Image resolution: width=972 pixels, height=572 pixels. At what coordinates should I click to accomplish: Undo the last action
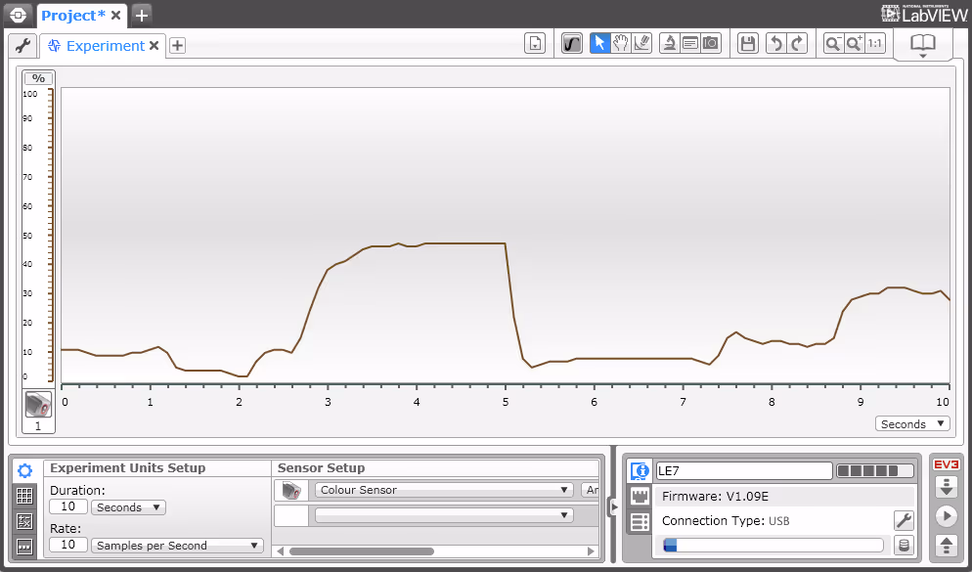776,43
